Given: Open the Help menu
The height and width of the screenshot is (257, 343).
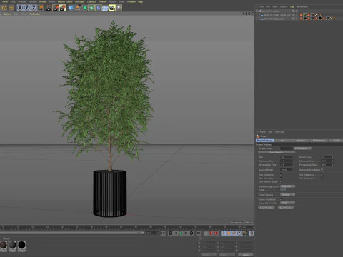Looking at the screenshot, I should 141,1.
